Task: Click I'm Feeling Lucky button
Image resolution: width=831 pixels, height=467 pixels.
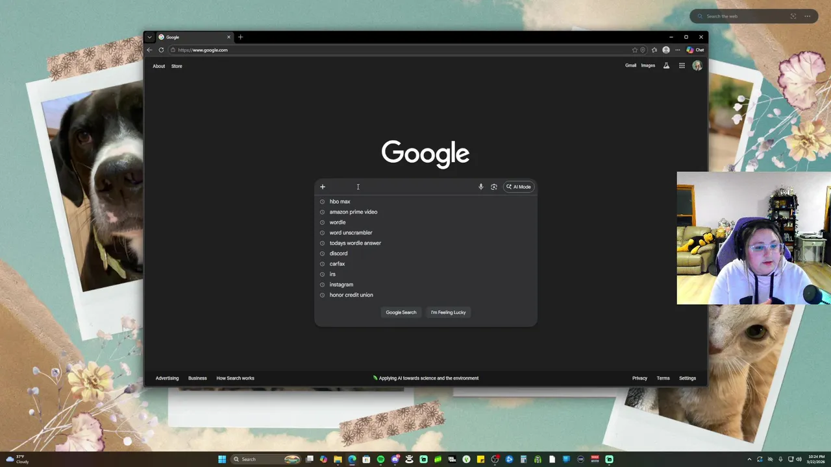Action: 449,313
